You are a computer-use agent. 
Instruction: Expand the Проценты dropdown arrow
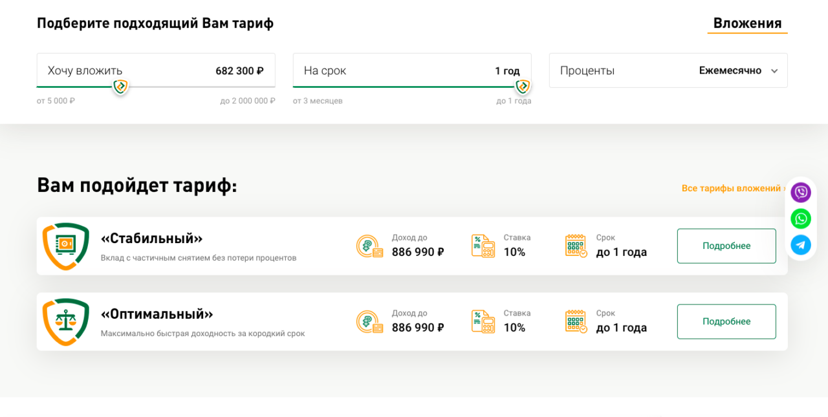click(x=774, y=71)
